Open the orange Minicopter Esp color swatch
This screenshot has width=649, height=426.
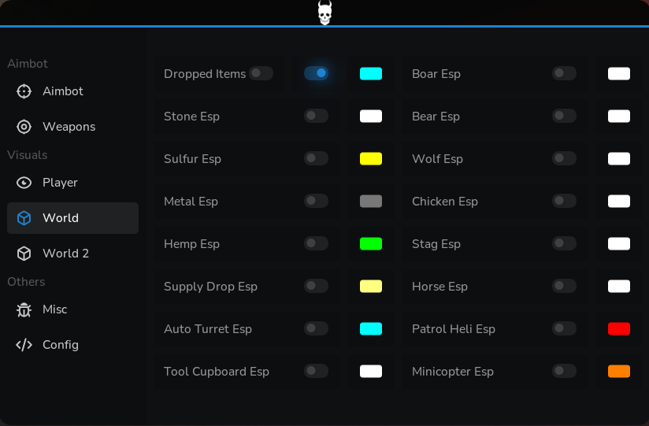[x=619, y=372]
